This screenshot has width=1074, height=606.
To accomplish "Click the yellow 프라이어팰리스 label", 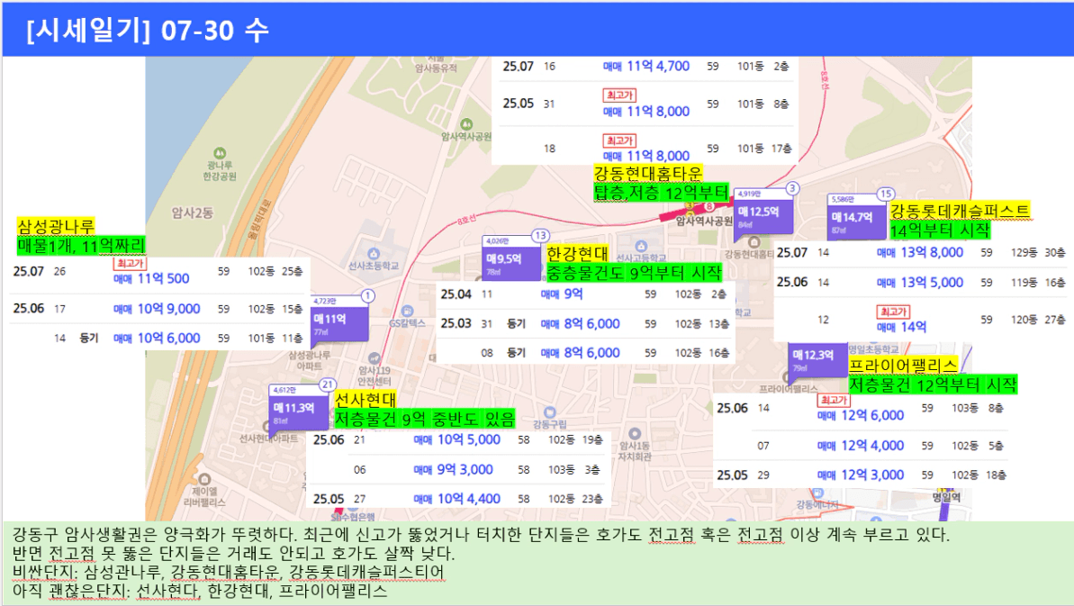I will 904,366.
